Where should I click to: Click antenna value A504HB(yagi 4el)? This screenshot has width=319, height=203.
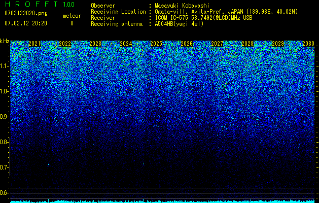pos(179,24)
